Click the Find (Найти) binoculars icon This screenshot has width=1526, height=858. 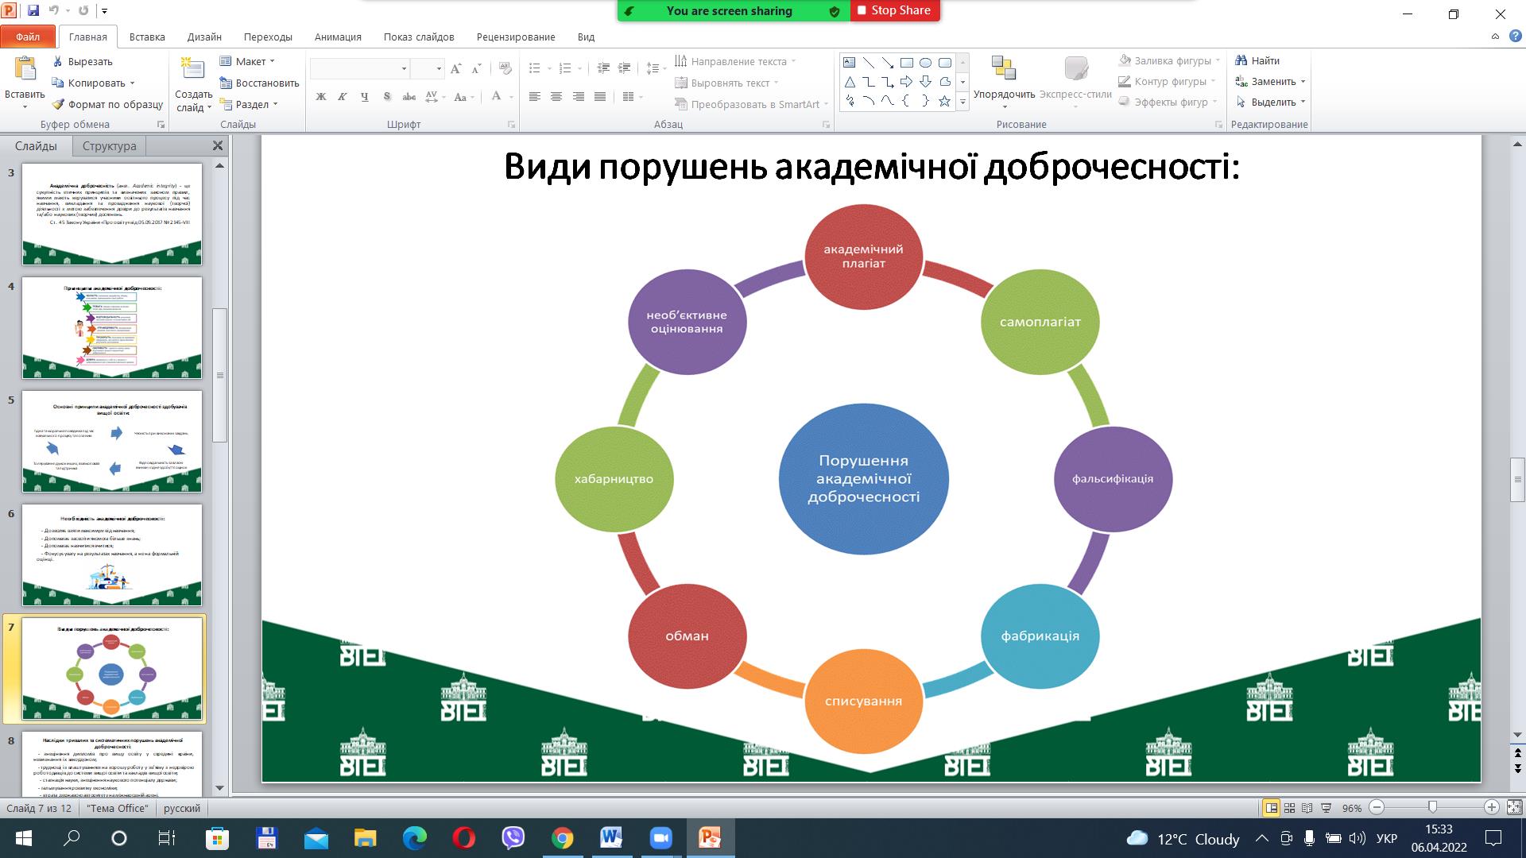tap(1241, 60)
